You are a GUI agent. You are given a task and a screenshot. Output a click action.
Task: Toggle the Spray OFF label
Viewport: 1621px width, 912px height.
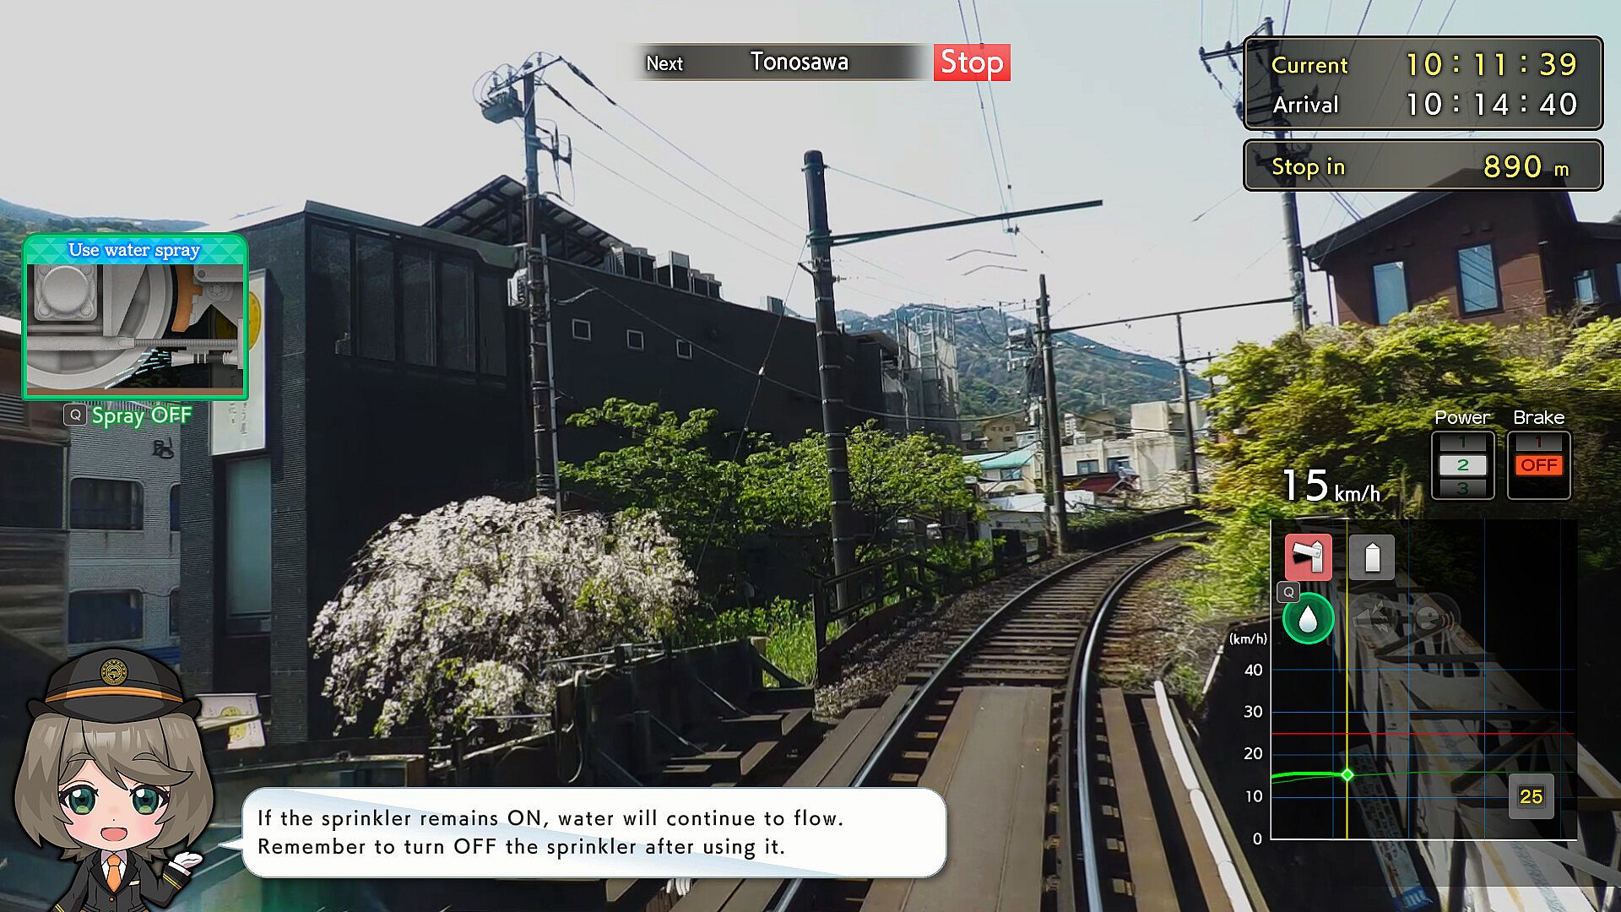click(x=142, y=415)
